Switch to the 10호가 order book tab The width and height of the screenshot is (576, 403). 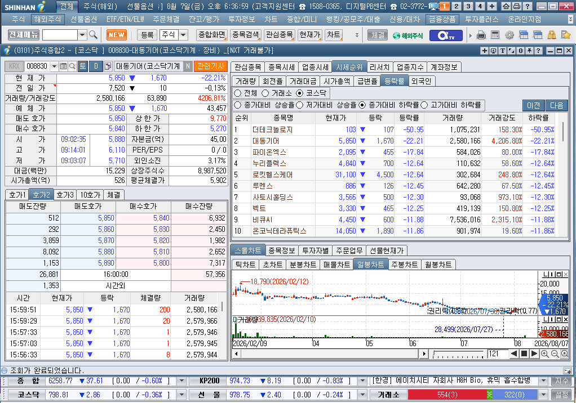90,195
